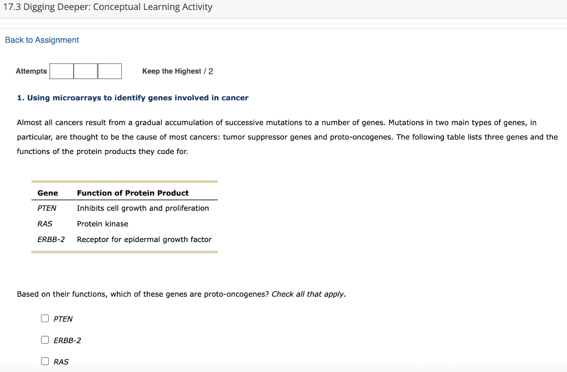Viewport: 567px width, 372px height.
Task: Click the Function of Protein Product header
Action: pos(133,193)
